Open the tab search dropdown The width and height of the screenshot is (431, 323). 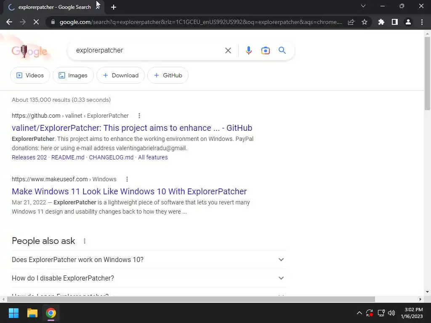(363, 6)
